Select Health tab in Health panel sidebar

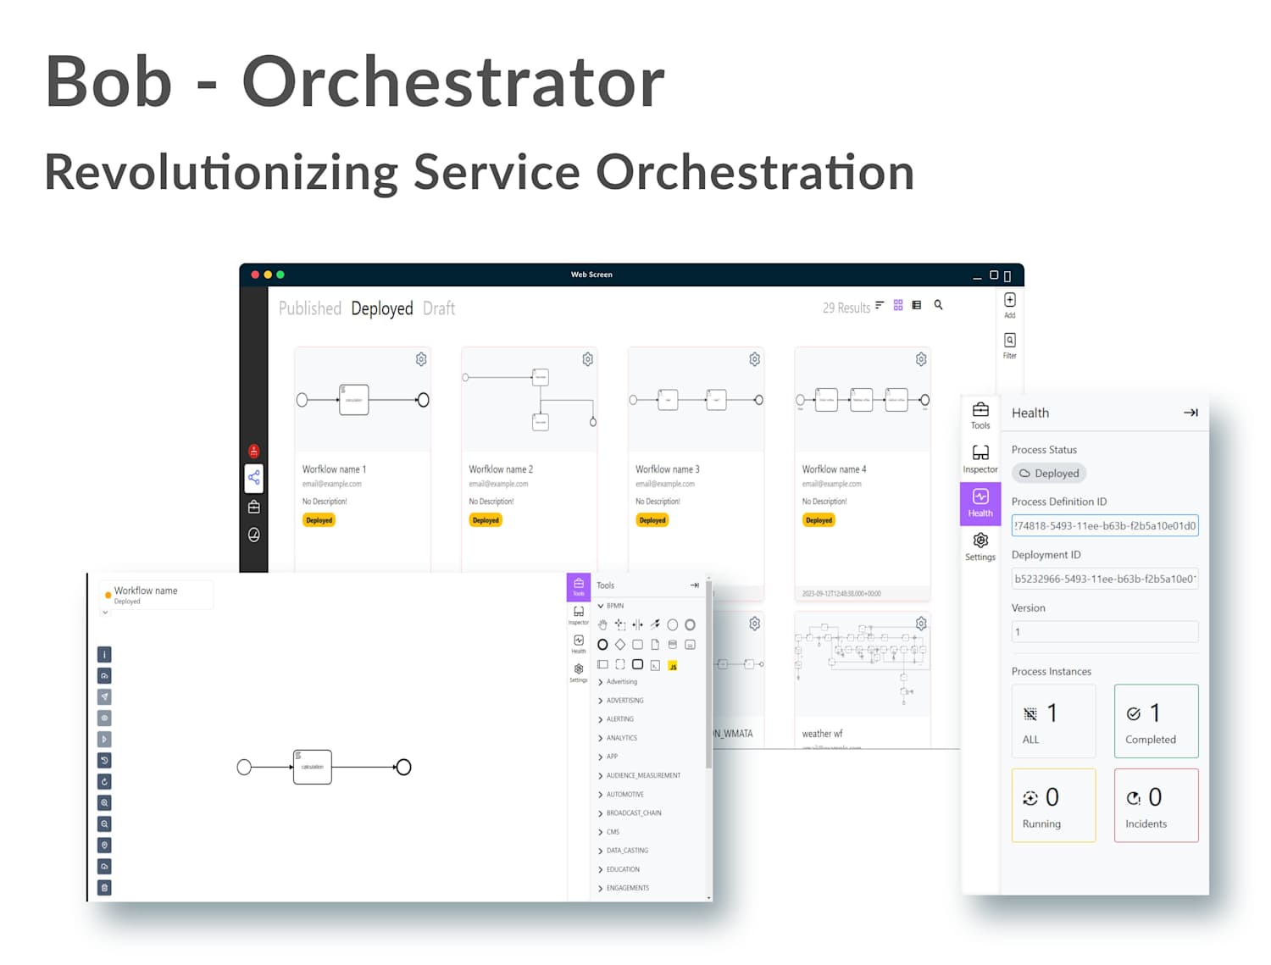click(x=980, y=503)
